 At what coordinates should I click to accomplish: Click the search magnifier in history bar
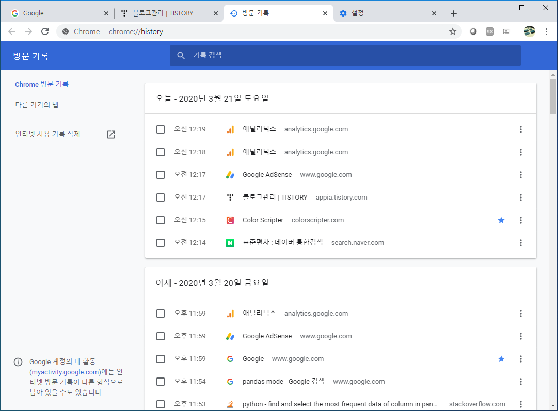coord(181,56)
